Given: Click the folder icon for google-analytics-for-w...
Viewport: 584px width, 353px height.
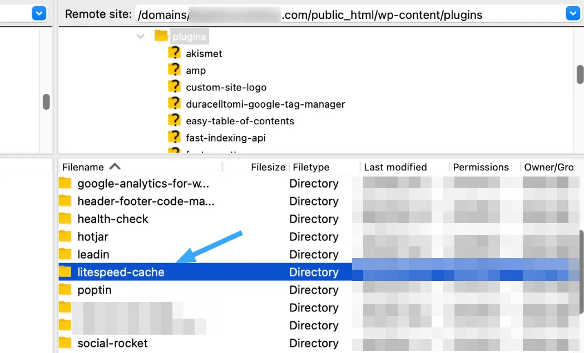Looking at the screenshot, I should click(x=65, y=183).
